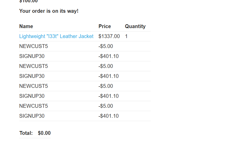Click the second SIGNUP30 coupon entry
Screen dimensions: 231x143
[32, 76]
